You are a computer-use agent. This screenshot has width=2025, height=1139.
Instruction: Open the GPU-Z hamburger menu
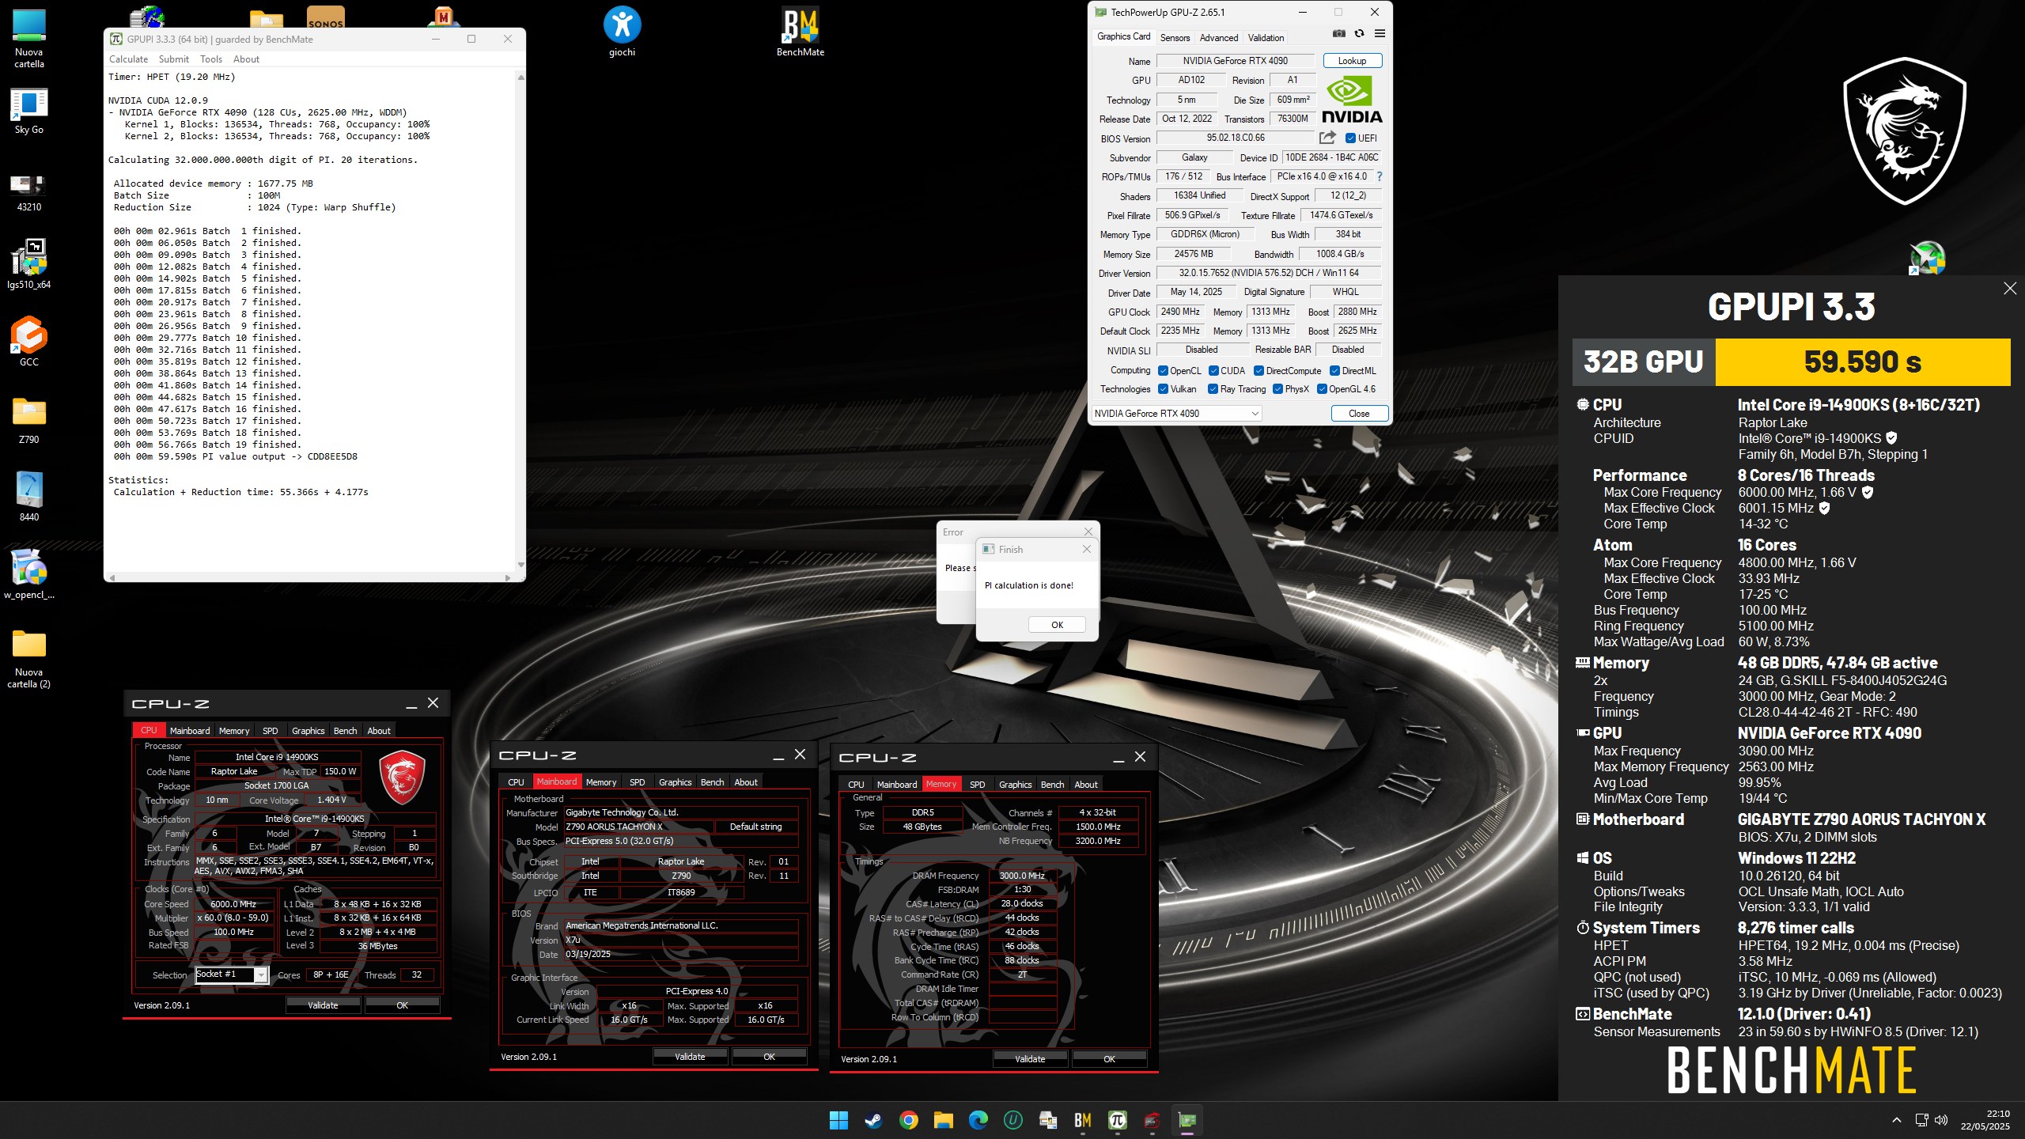pyautogui.click(x=1380, y=33)
